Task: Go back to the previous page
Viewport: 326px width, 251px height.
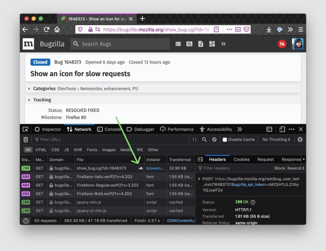Action: pyautogui.click(x=25, y=29)
